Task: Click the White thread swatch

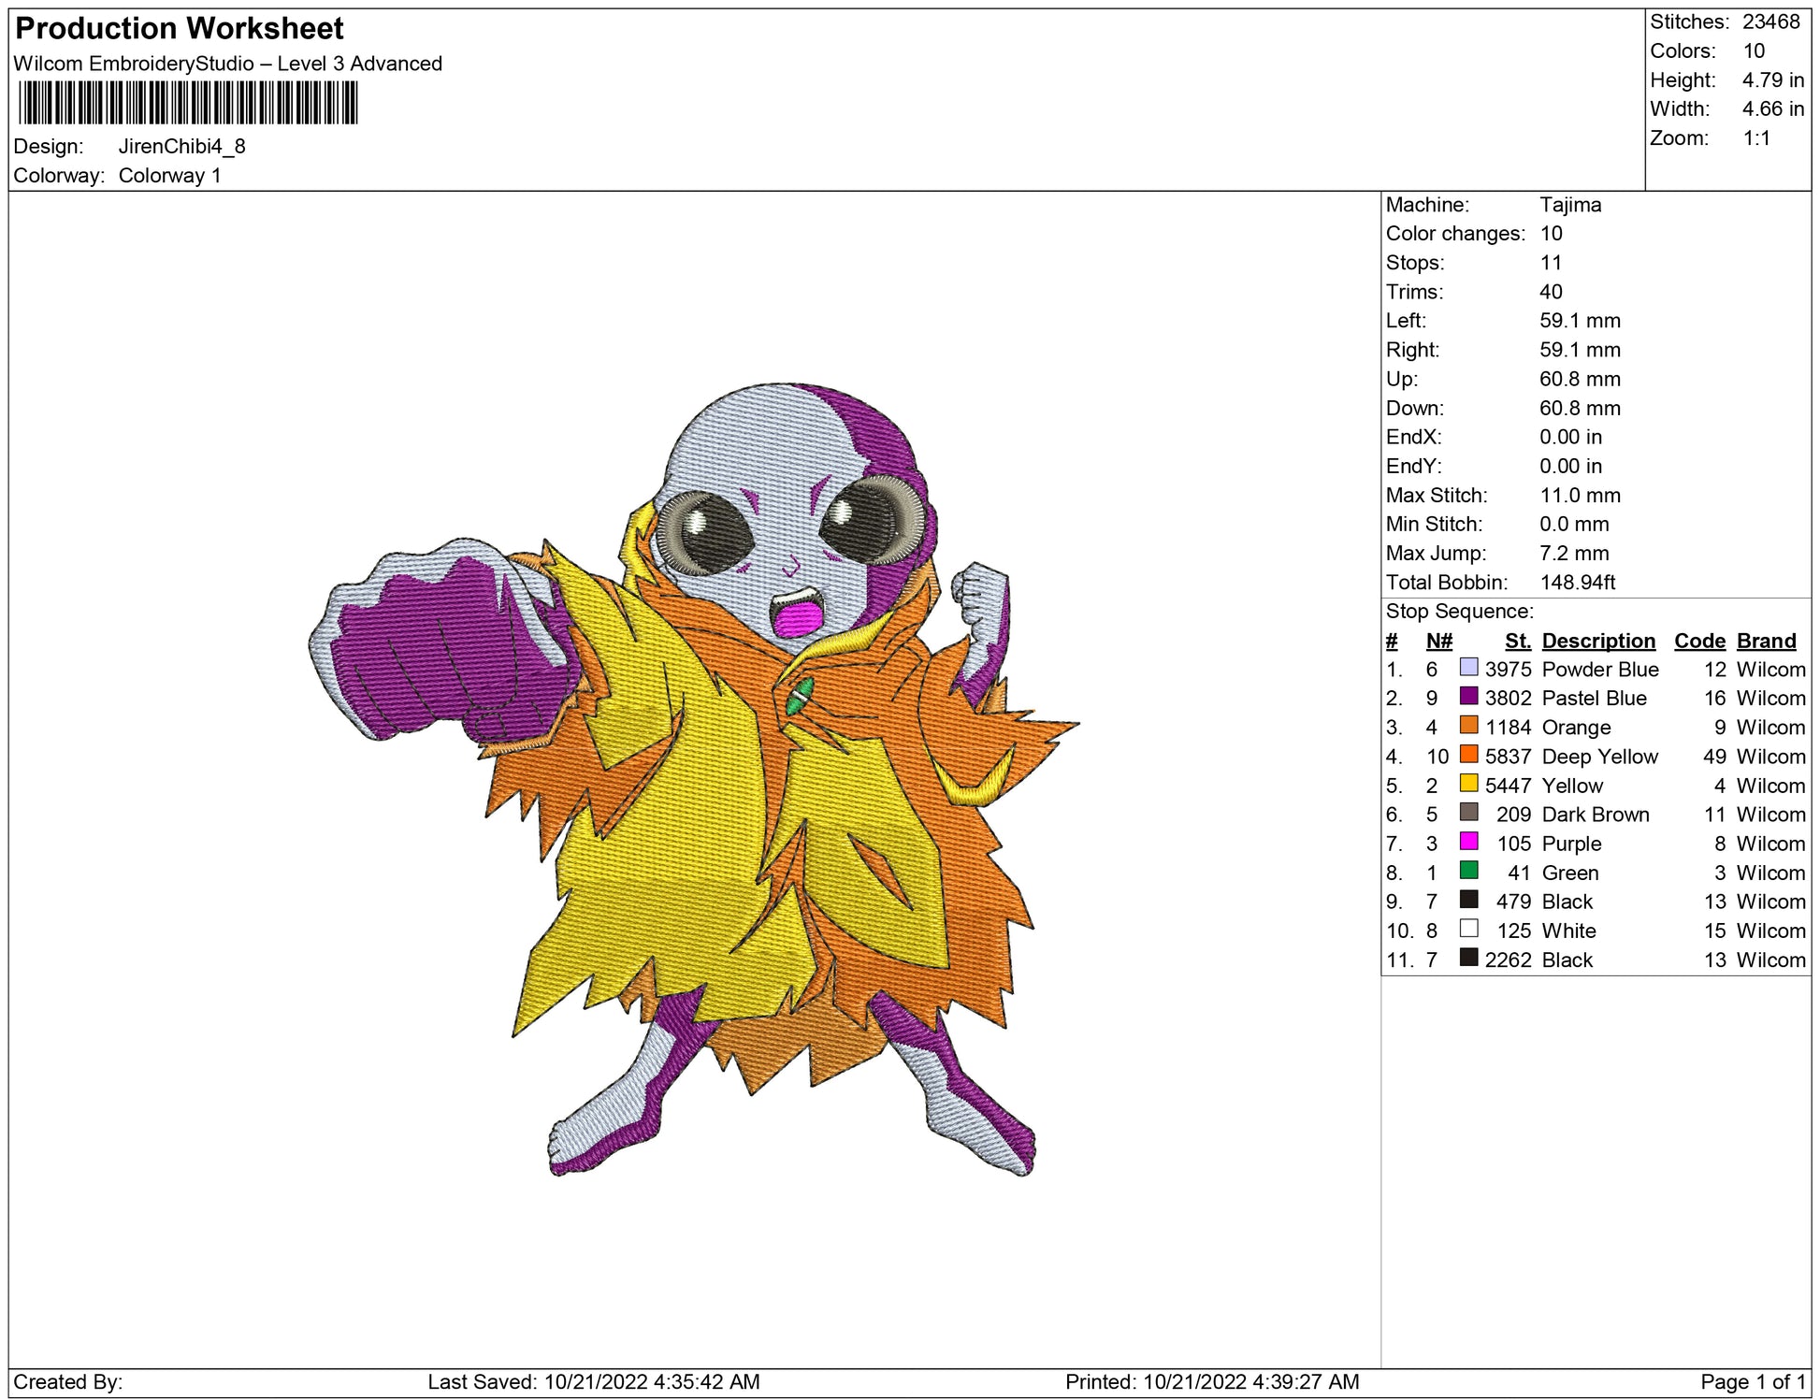Action: (1468, 929)
